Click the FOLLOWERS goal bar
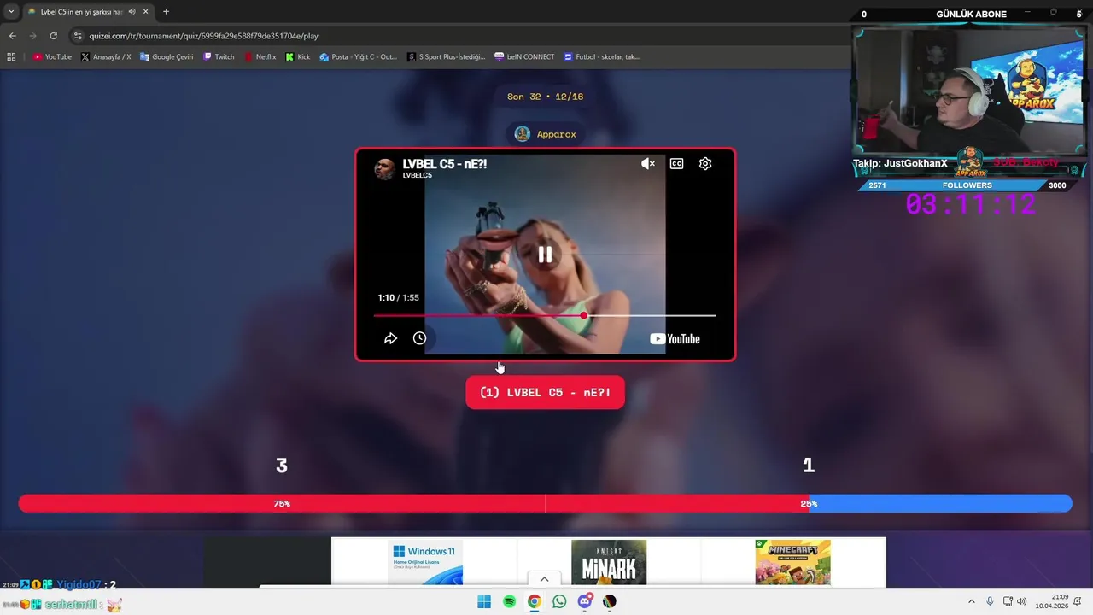1093x615 pixels. tap(967, 185)
